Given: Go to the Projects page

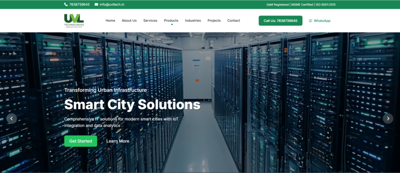Looking at the screenshot, I should [214, 21].
